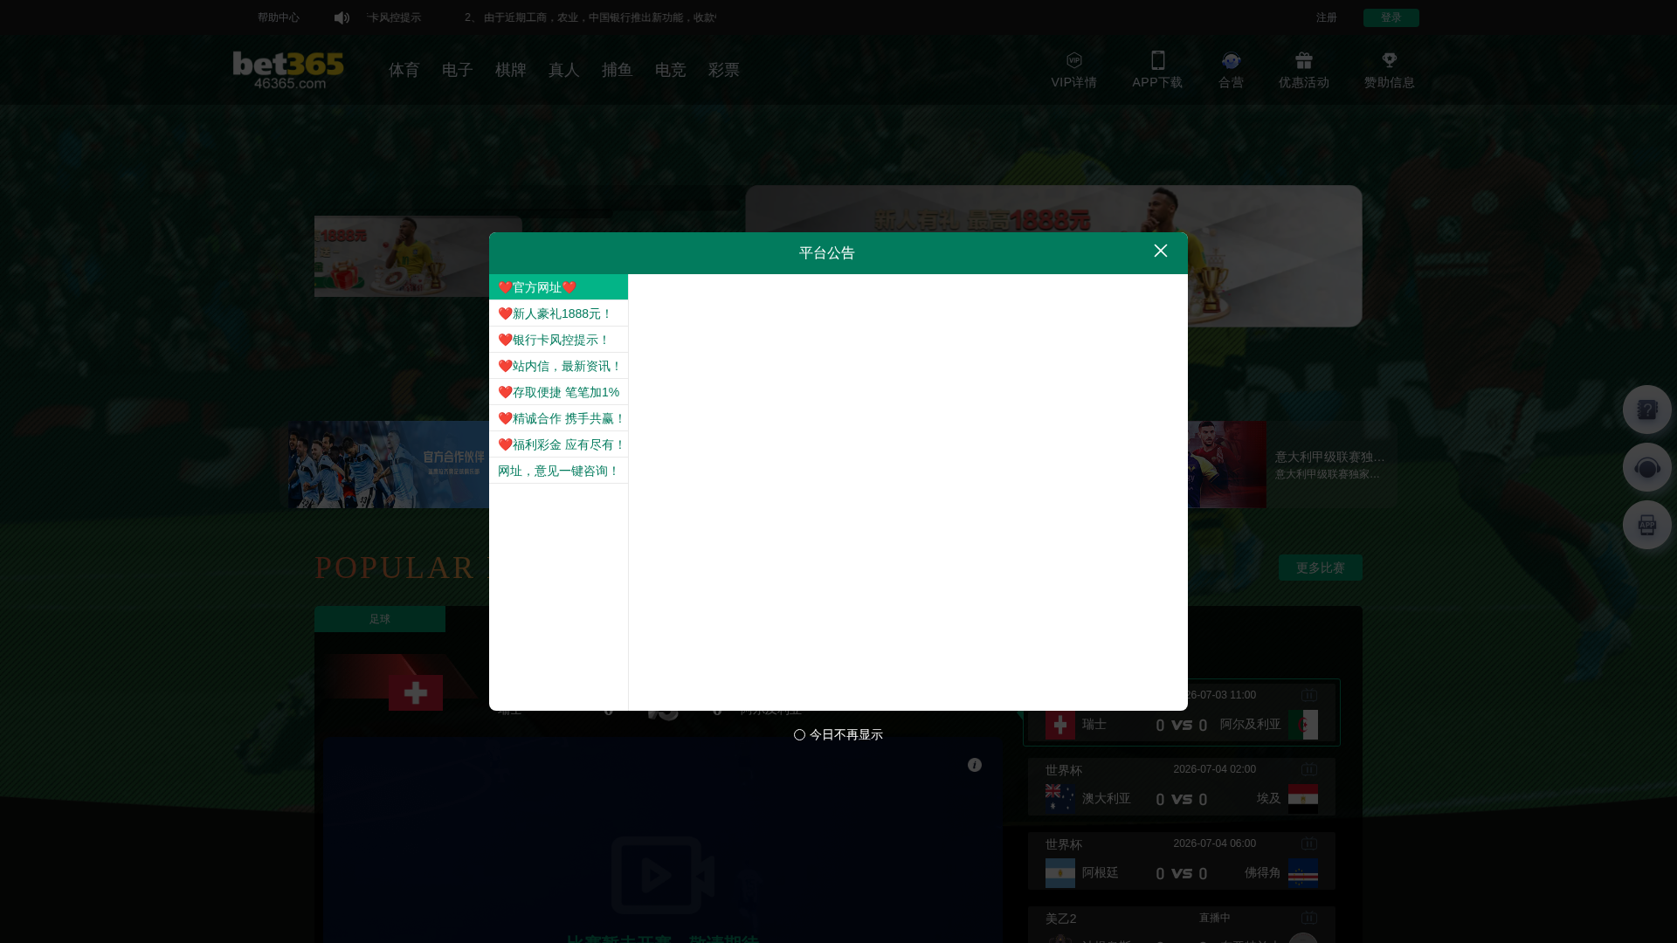Image resolution: width=1677 pixels, height=943 pixels.
Task: Close the 平台公告 announcement dialog
Action: [1160, 251]
